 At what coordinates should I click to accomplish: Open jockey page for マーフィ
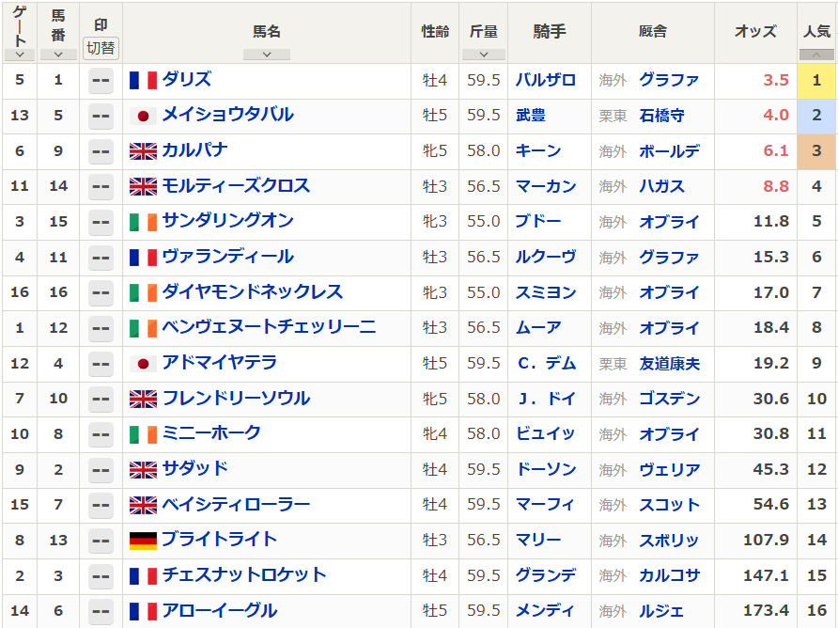[546, 505]
